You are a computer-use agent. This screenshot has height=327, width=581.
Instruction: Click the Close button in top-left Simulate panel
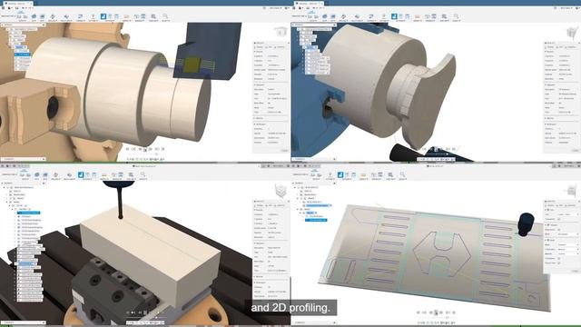coord(284,150)
